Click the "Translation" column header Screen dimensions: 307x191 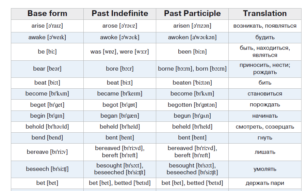pyautogui.click(x=265, y=14)
